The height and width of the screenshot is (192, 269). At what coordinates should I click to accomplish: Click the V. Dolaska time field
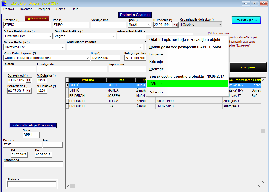[x=42, y=80]
